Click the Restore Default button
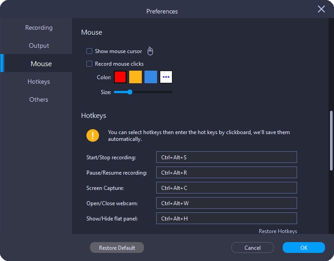 tap(117, 248)
